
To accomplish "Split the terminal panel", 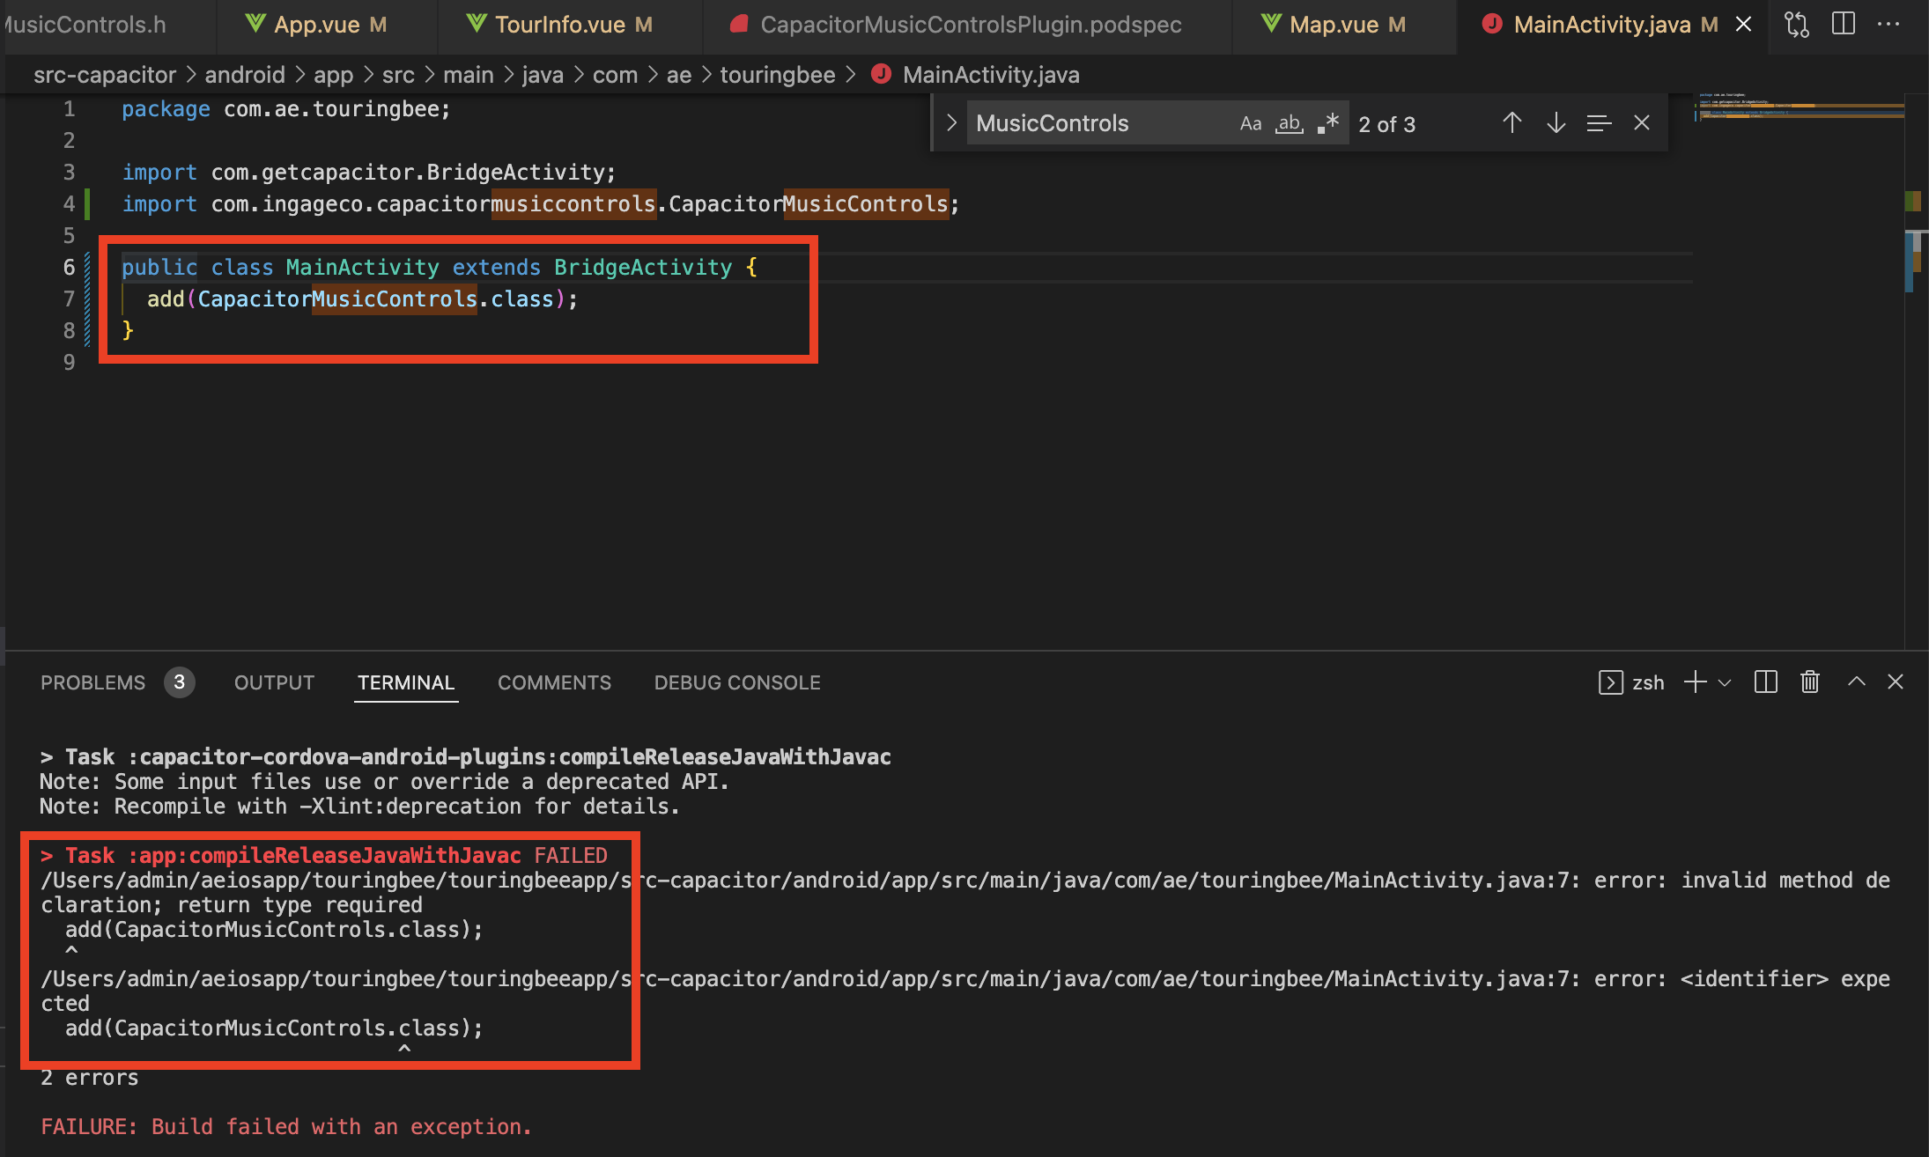I will 1765,682.
